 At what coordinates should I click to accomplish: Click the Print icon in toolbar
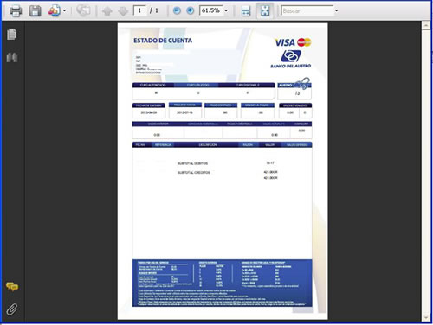point(16,11)
